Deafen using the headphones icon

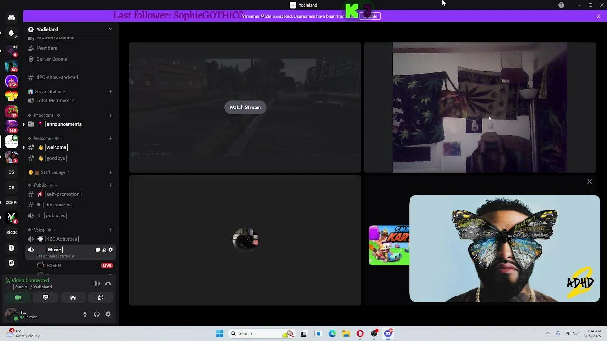tap(97, 314)
